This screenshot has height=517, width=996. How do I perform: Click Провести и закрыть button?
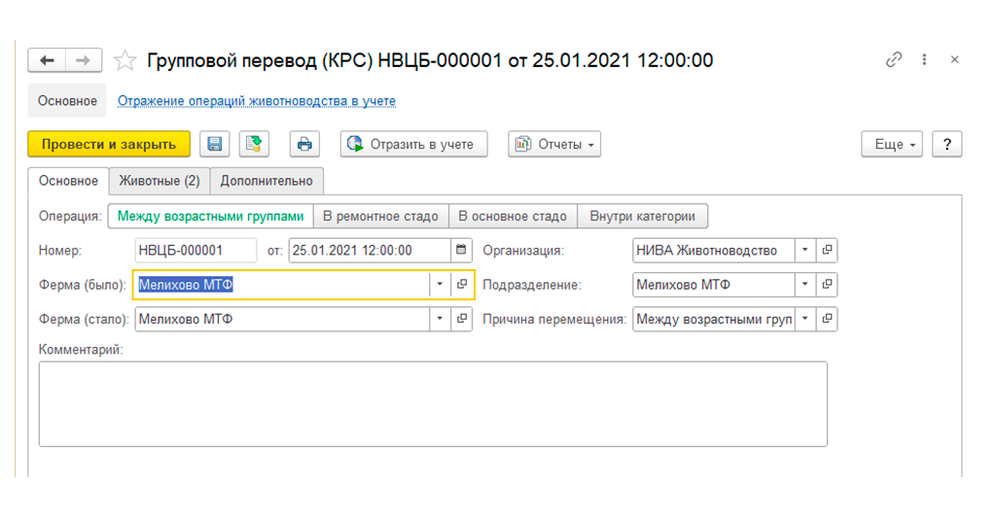click(109, 144)
